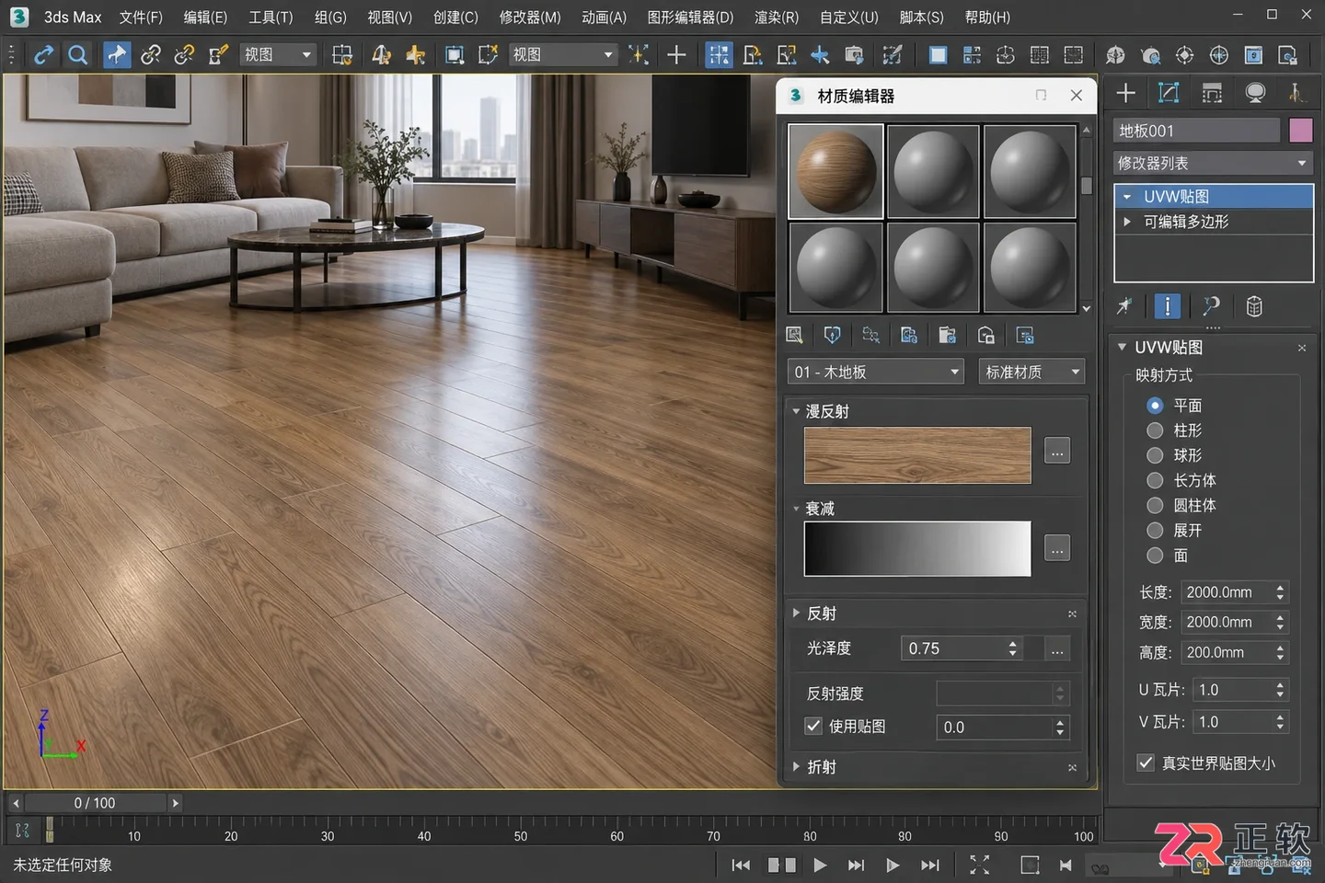
Task: Open the Hierarchy tab in command panel
Action: pos(1212,93)
